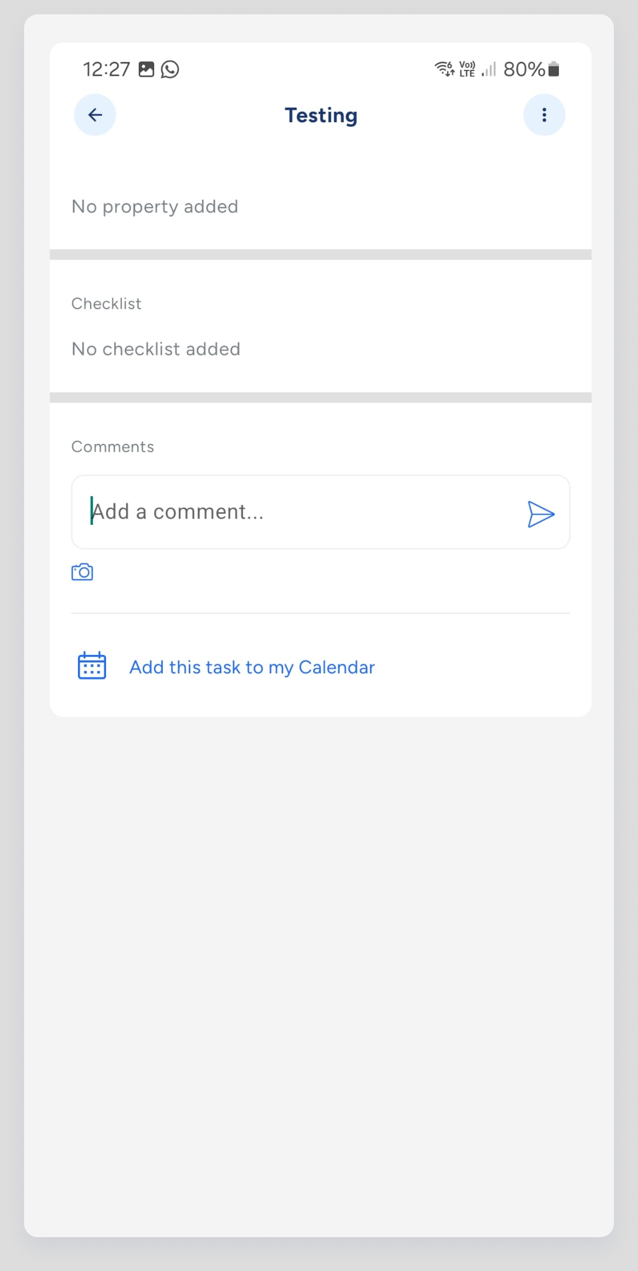Image resolution: width=638 pixels, height=1271 pixels.
Task: Tap the WhatsApp notification icon
Action: tap(170, 69)
